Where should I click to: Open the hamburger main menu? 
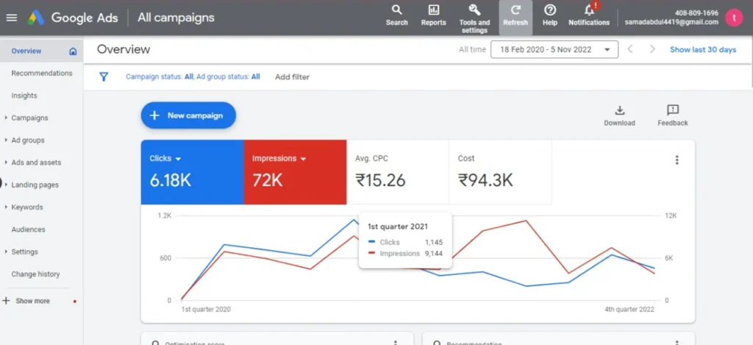click(x=11, y=18)
